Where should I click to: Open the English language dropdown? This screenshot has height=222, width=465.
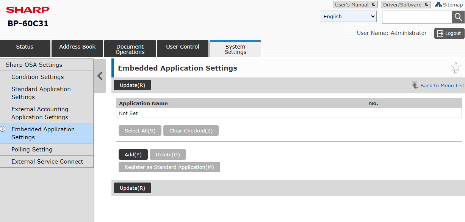[348, 17]
